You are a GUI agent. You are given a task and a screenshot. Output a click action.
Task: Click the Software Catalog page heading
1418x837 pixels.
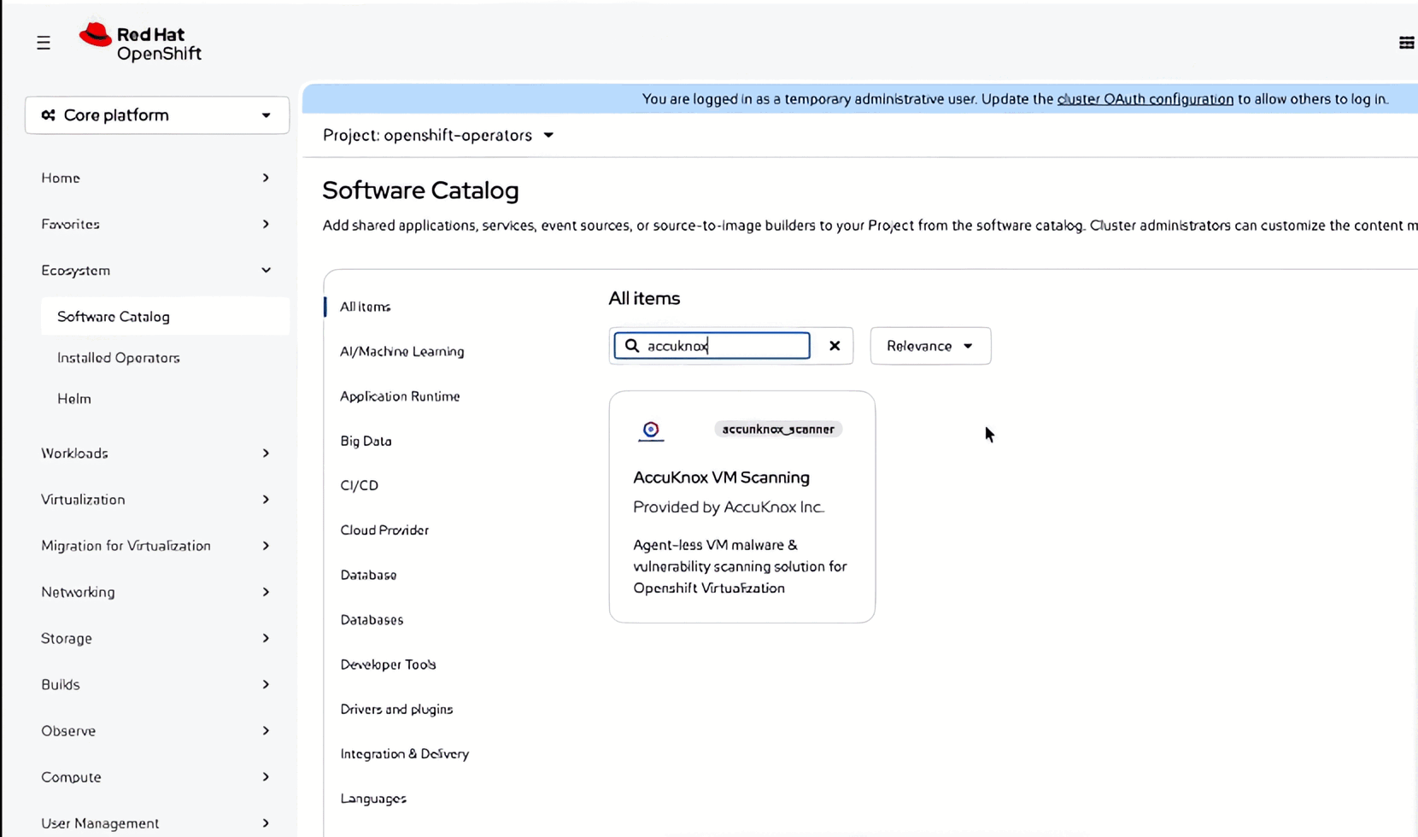point(420,190)
